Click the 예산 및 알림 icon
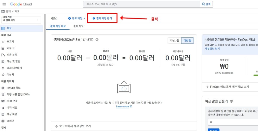 click(x=3, y=61)
